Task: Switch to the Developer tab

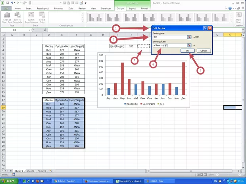Action: click(106, 8)
